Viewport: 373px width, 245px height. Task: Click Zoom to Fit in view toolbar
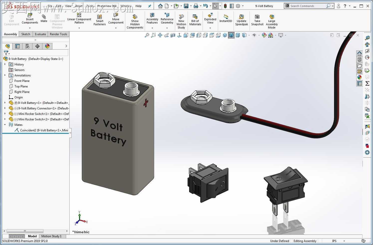147,35
